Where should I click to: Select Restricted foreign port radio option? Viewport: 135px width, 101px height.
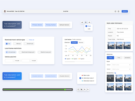point(20,52)
